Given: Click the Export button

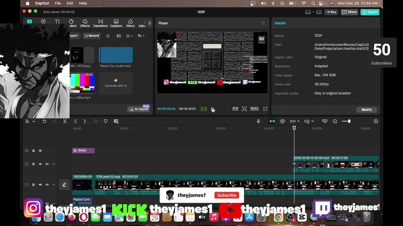Looking at the screenshot, I should (x=370, y=12).
